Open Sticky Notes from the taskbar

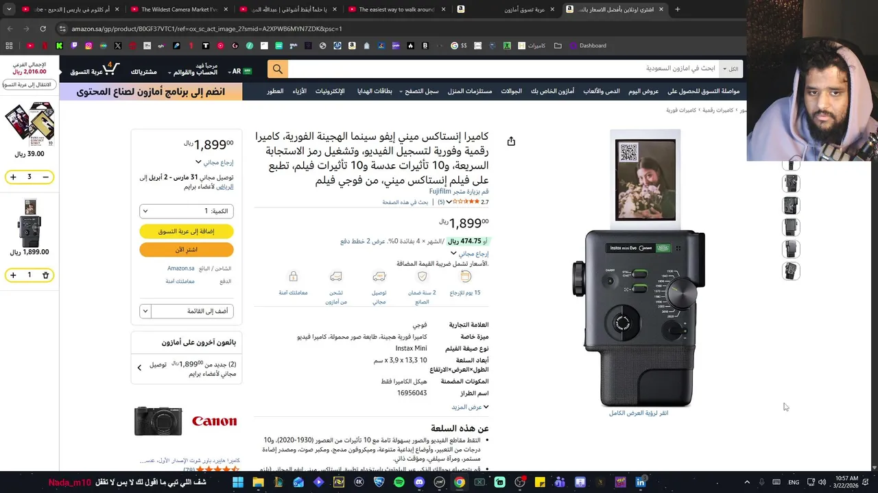coord(540,482)
